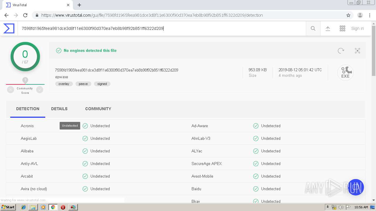
Task: Click the page vertical scrollbar thumb
Action: [374, 51]
